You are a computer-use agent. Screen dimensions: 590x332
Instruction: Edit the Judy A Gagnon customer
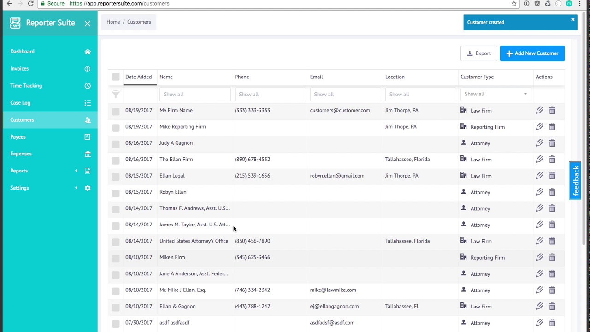point(539,143)
